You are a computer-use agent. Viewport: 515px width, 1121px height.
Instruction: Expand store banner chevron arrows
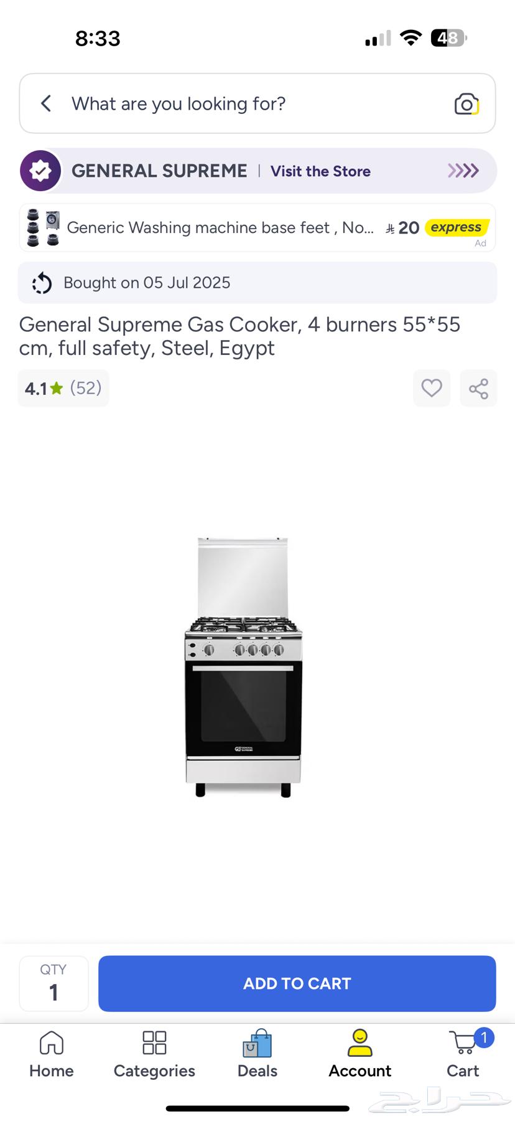click(463, 171)
